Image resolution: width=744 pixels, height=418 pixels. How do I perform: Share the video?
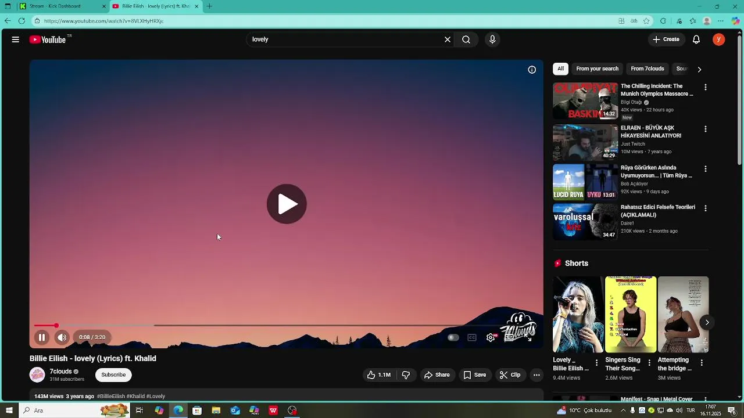437,375
